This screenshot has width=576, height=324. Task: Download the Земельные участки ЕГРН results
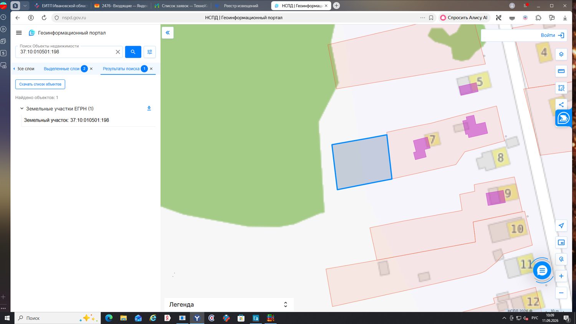point(149,109)
